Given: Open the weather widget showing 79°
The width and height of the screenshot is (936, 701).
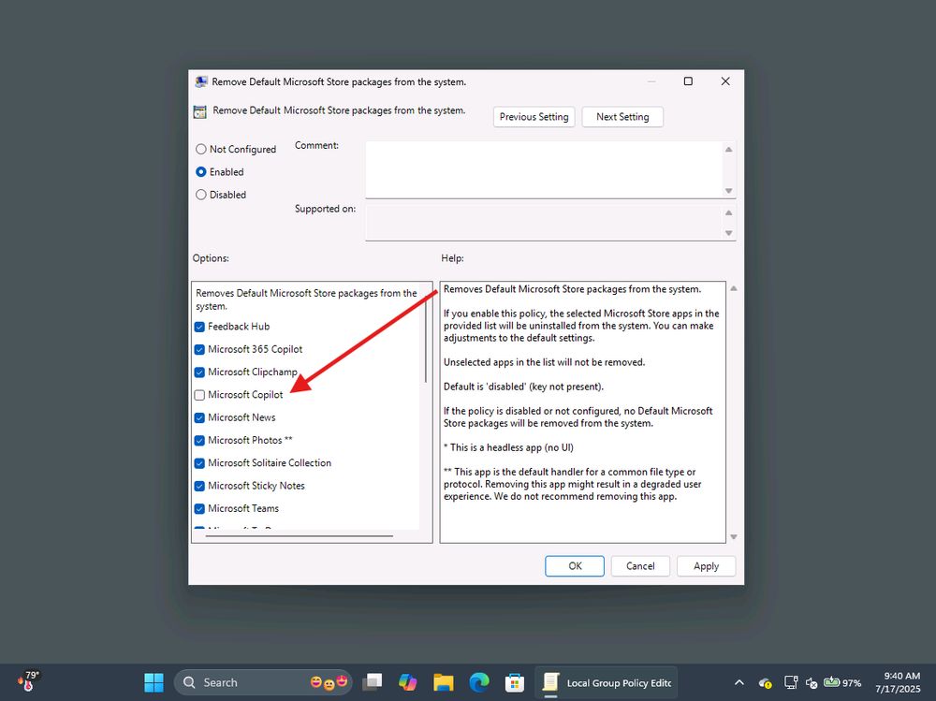Looking at the screenshot, I should [28, 681].
